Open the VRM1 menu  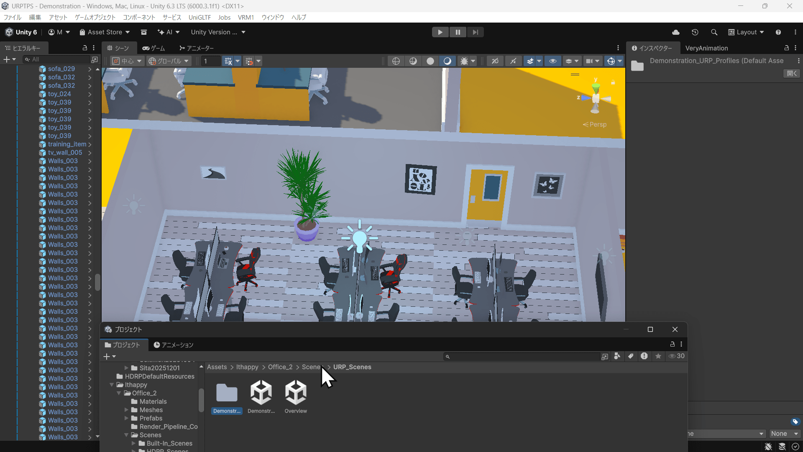pos(246,17)
